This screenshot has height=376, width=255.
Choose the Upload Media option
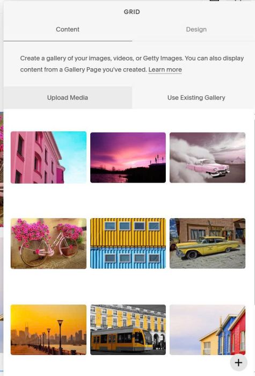68,98
